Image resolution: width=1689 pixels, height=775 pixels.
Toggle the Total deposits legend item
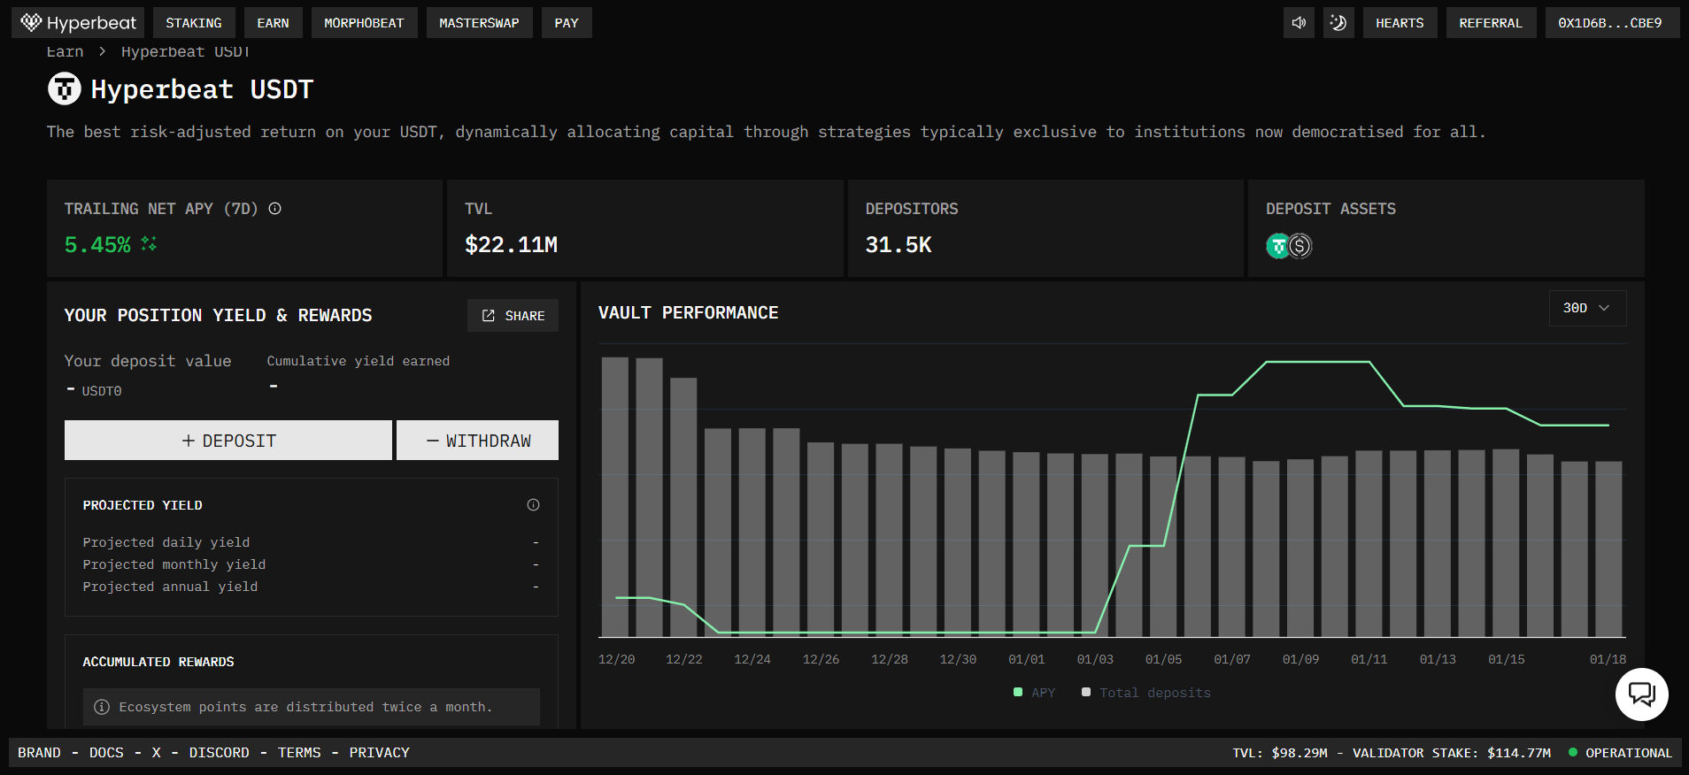pyautogui.click(x=1146, y=693)
